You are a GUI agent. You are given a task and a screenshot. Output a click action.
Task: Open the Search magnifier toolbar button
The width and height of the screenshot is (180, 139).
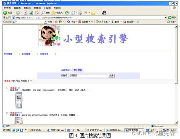click(45, 13)
